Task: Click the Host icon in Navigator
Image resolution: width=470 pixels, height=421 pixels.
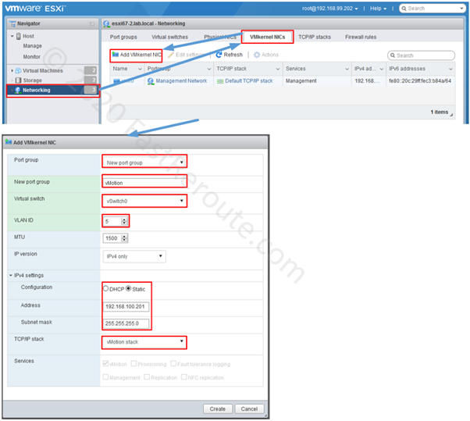Action: click(x=19, y=36)
